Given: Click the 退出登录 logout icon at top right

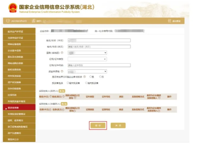Looking at the screenshot, I should click(169, 21).
